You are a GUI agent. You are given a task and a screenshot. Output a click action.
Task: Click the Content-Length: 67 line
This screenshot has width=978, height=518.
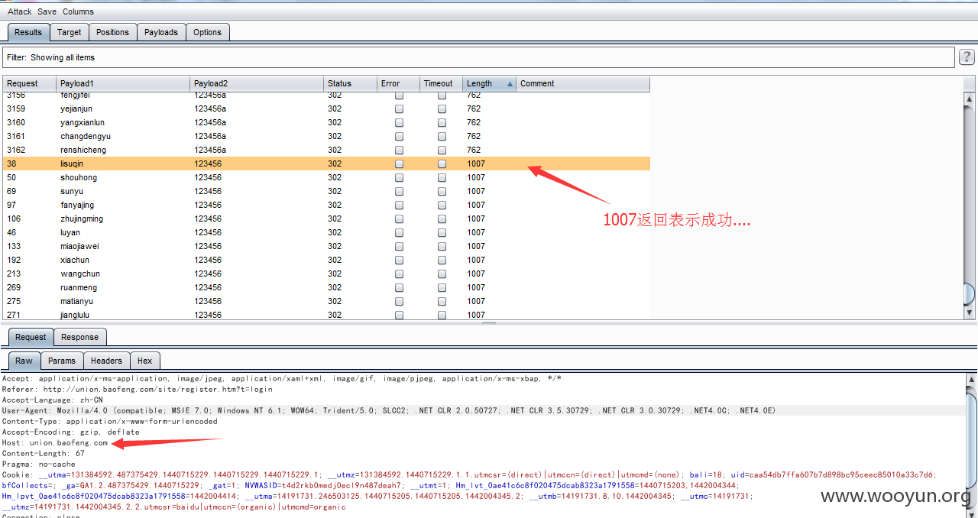pyautogui.click(x=44, y=454)
